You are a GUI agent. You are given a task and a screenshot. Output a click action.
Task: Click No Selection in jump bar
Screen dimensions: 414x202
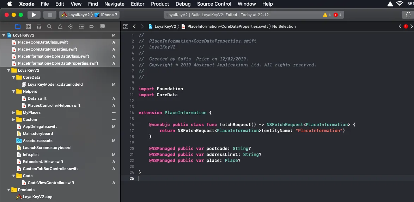point(284,26)
